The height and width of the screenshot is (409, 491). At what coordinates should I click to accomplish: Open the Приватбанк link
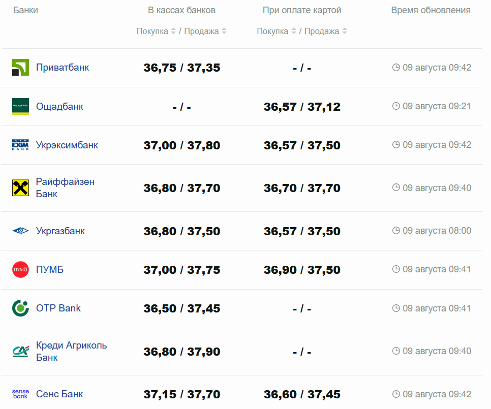[63, 68]
